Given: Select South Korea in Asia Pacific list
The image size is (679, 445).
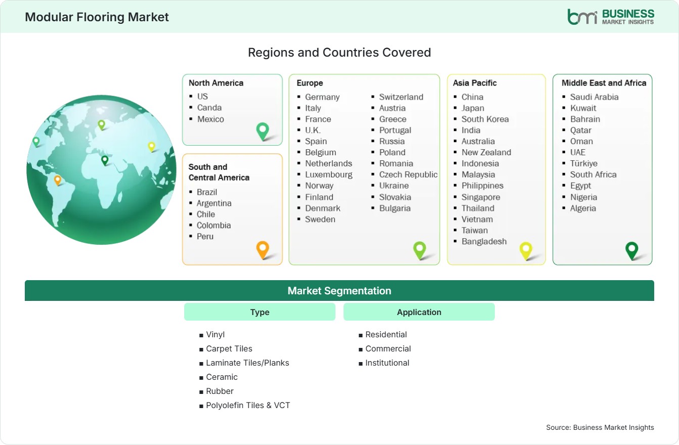Looking at the screenshot, I should (485, 119).
